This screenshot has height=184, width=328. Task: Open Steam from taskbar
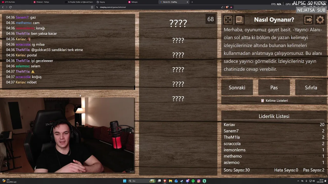(182, 181)
